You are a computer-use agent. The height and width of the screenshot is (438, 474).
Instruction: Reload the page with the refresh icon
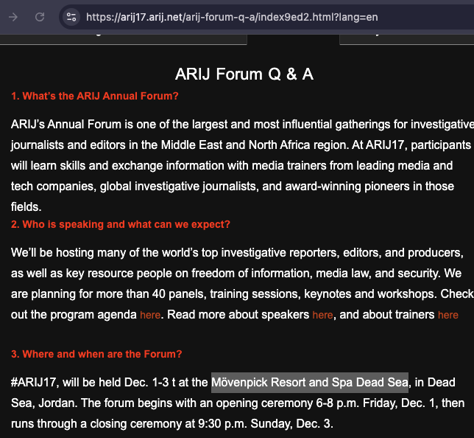point(40,16)
